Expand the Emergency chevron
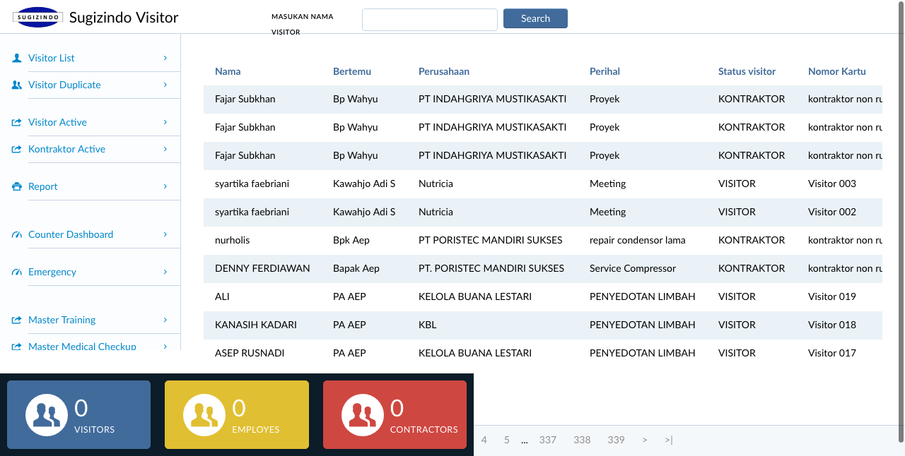This screenshot has width=905, height=456. point(165,272)
